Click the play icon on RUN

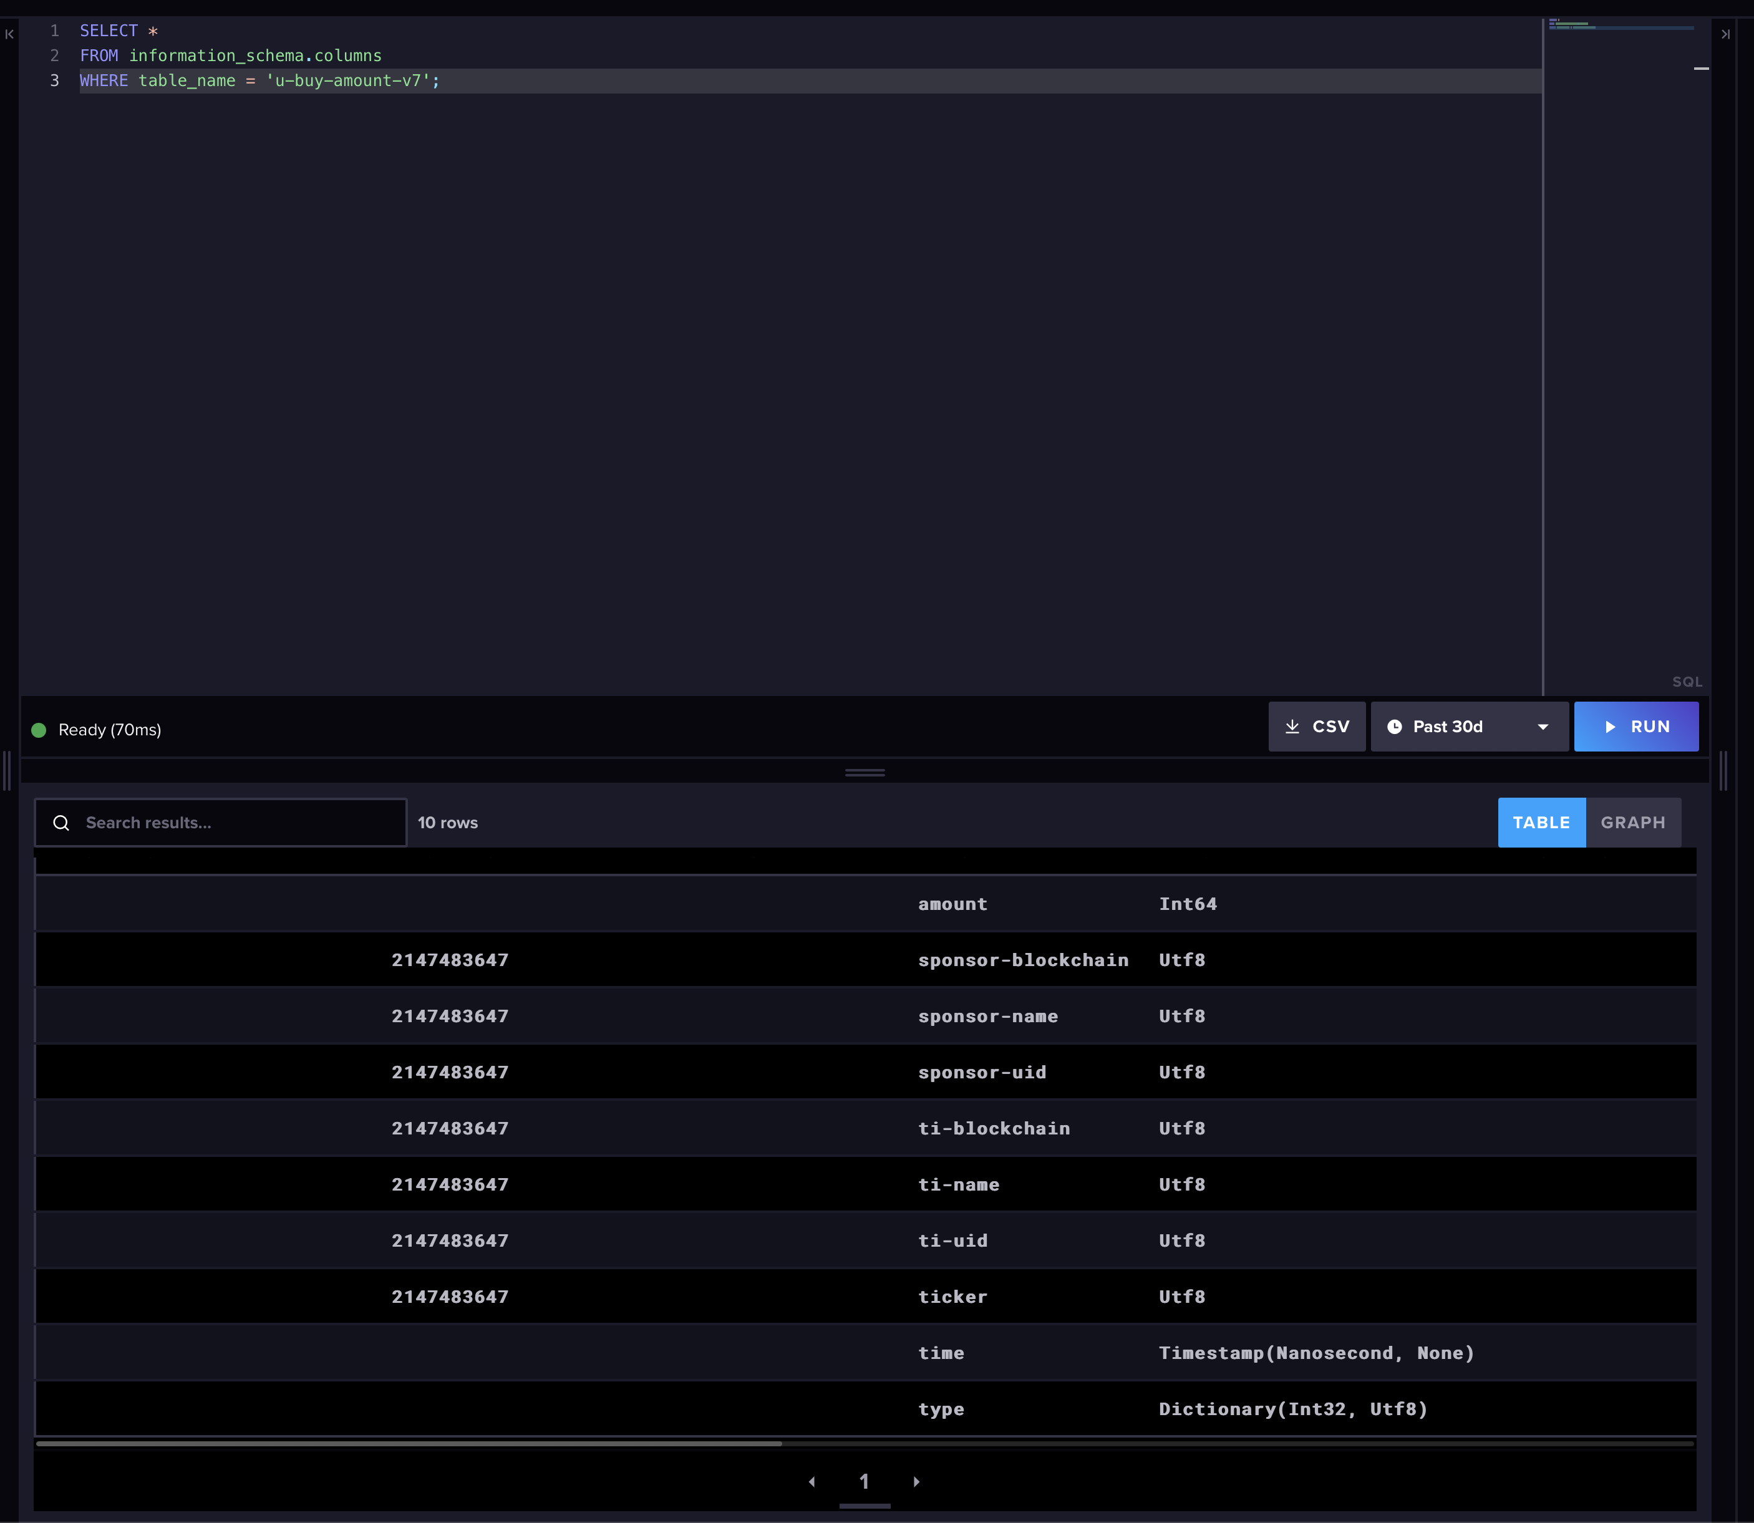pyautogui.click(x=1609, y=727)
